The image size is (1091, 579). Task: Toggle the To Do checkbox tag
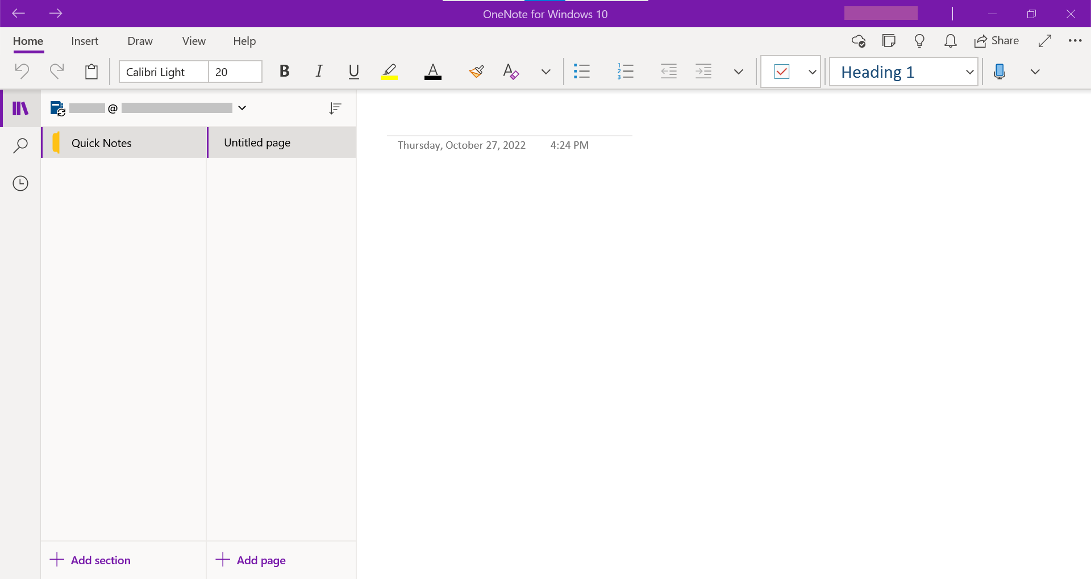(x=782, y=72)
